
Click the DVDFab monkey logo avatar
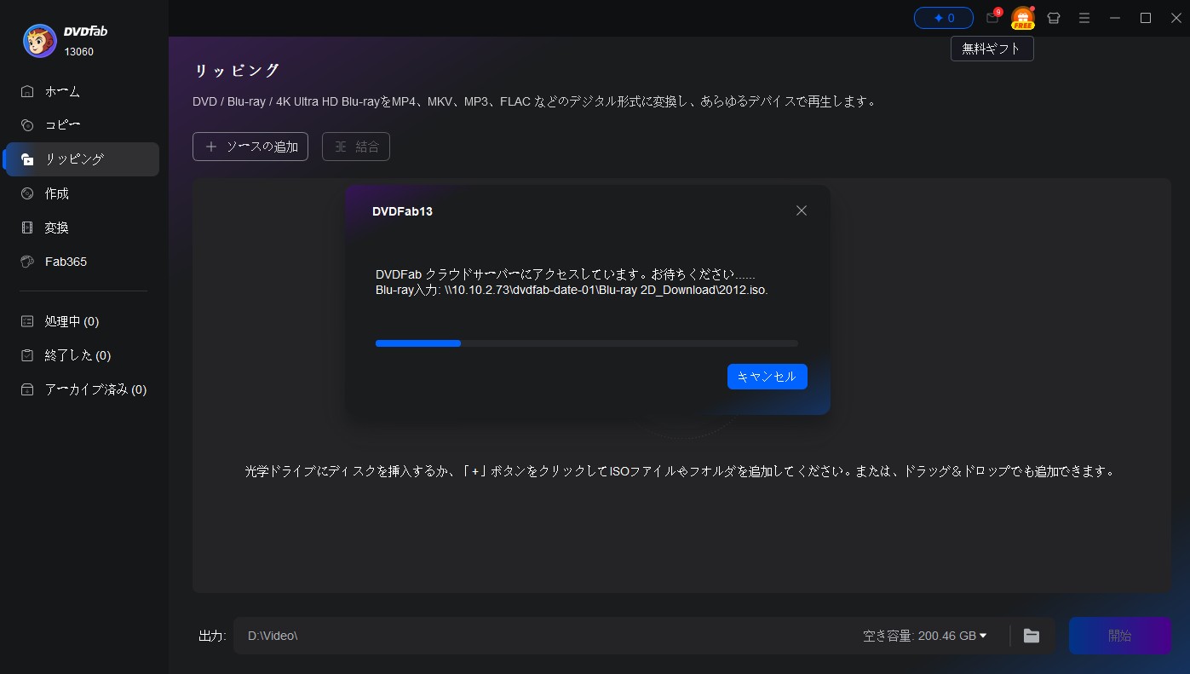(x=39, y=39)
